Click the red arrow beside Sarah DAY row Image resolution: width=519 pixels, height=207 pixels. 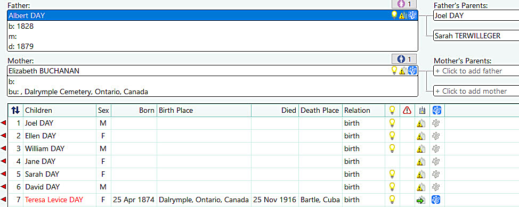pyautogui.click(x=4, y=174)
